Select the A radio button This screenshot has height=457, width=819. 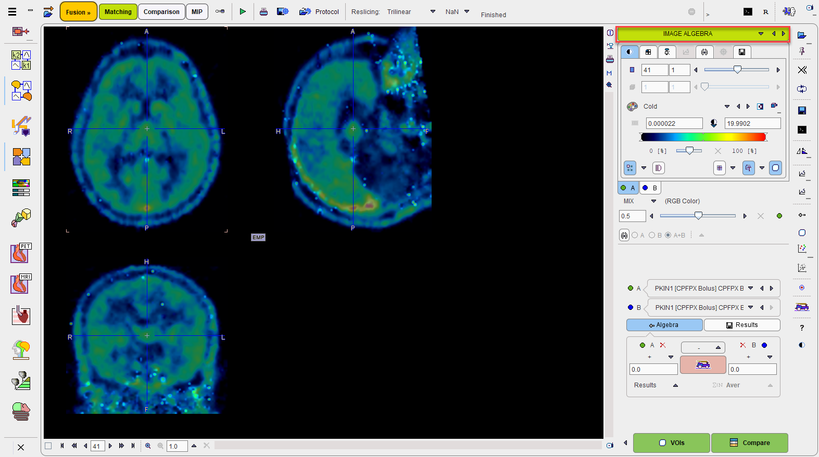click(635, 236)
